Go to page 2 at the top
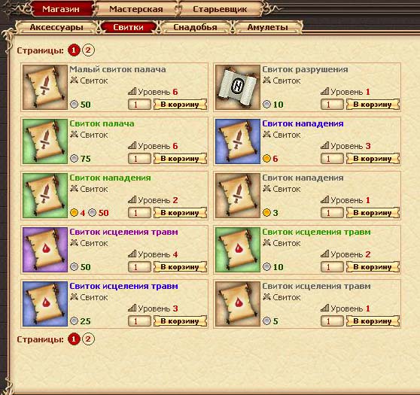The height and width of the screenshot is (395, 420). click(x=88, y=50)
